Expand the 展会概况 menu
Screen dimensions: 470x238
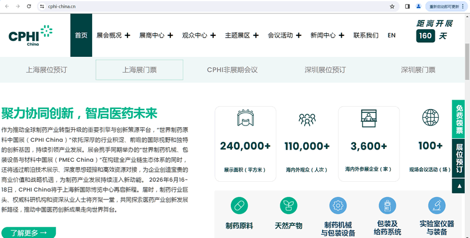point(113,35)
